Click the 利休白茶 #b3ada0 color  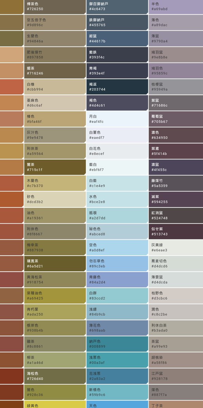coord(176,328)
